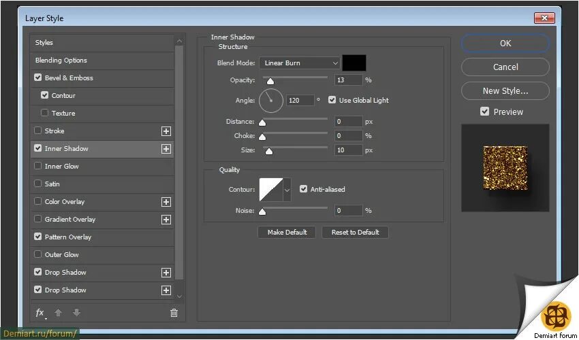Select the Satin effect row label
Viewport: 579px width, 340px height.
click(52, 184)
